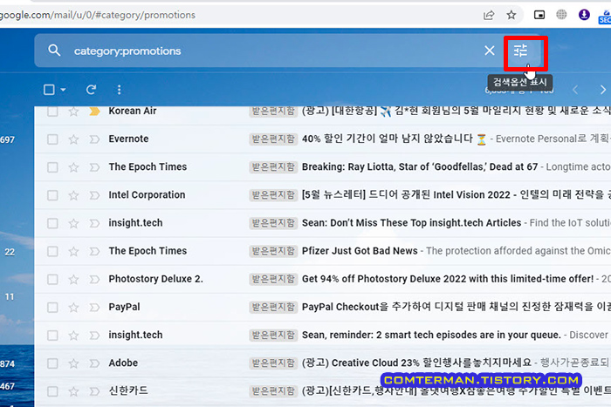Mark the Intel Corporation email as important

click(x=94, y=195)
